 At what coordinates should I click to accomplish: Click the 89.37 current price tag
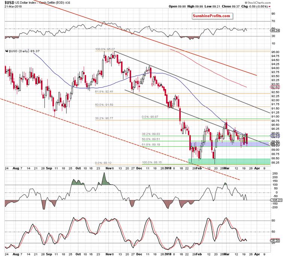[275, 144]
